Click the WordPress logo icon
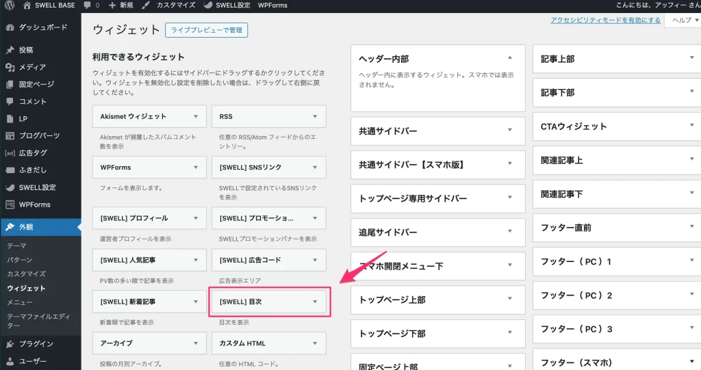 click(x=10, y=5)
